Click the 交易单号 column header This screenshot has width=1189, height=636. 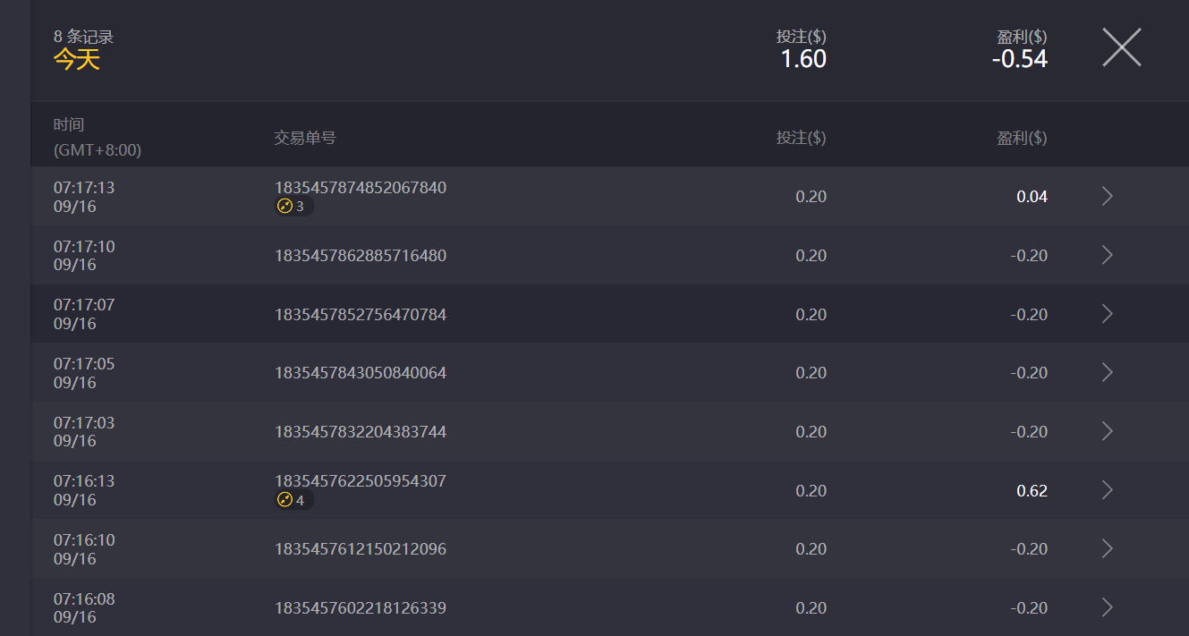click(305, 138)
